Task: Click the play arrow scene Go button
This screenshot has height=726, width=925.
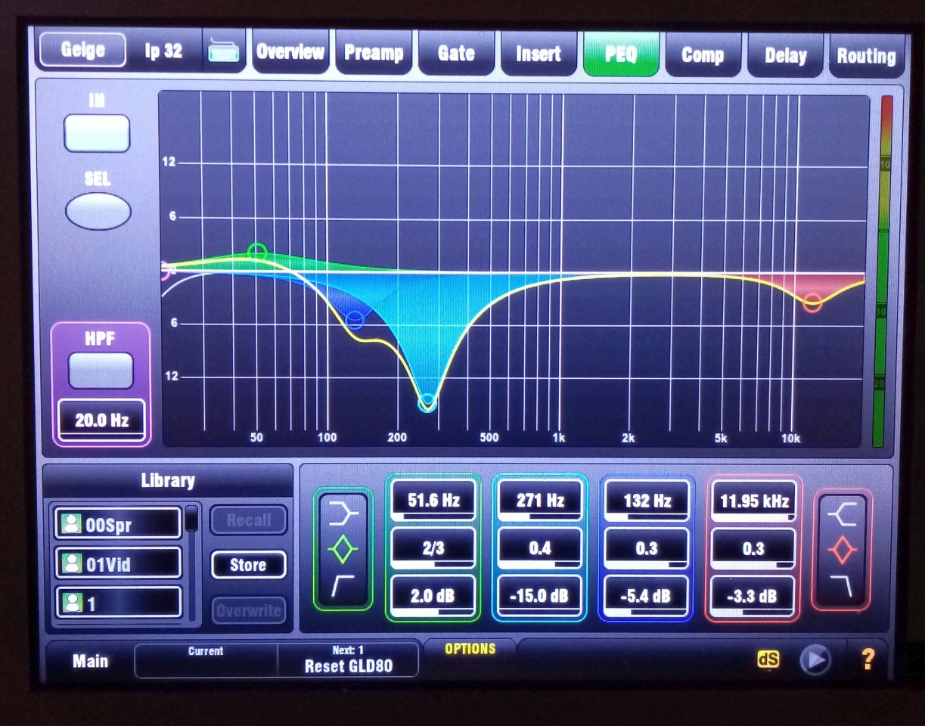Action: click(x=815, y=660)
